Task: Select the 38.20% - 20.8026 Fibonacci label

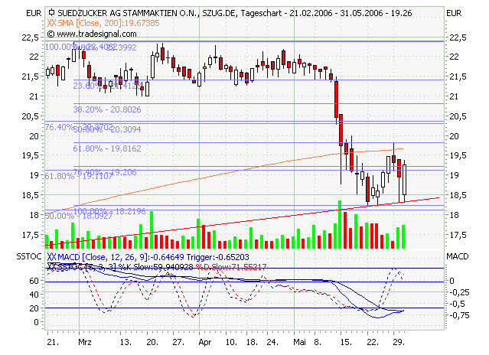Action: (107, 109)
